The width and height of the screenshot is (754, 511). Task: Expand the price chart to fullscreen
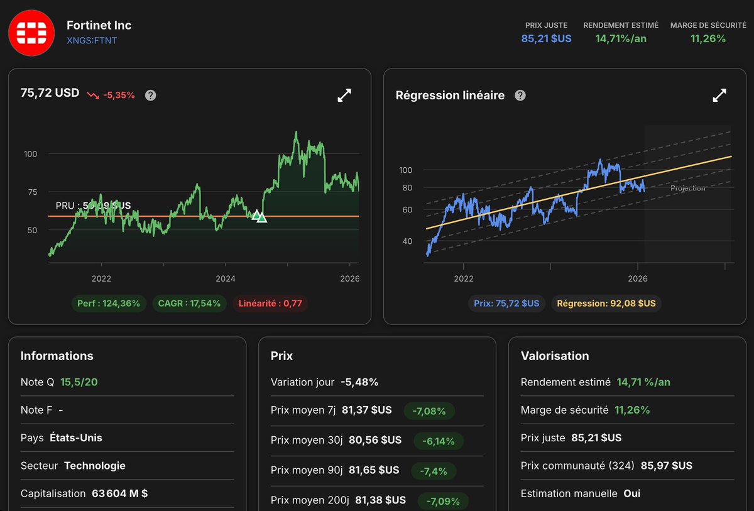point(344,95)
